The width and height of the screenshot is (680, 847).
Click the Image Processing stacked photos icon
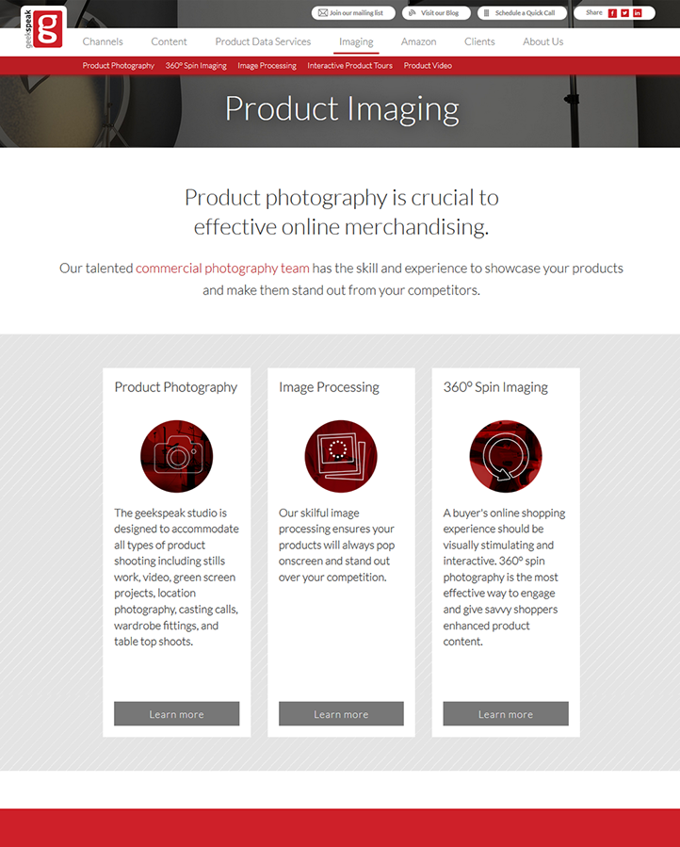click(341, 456)
